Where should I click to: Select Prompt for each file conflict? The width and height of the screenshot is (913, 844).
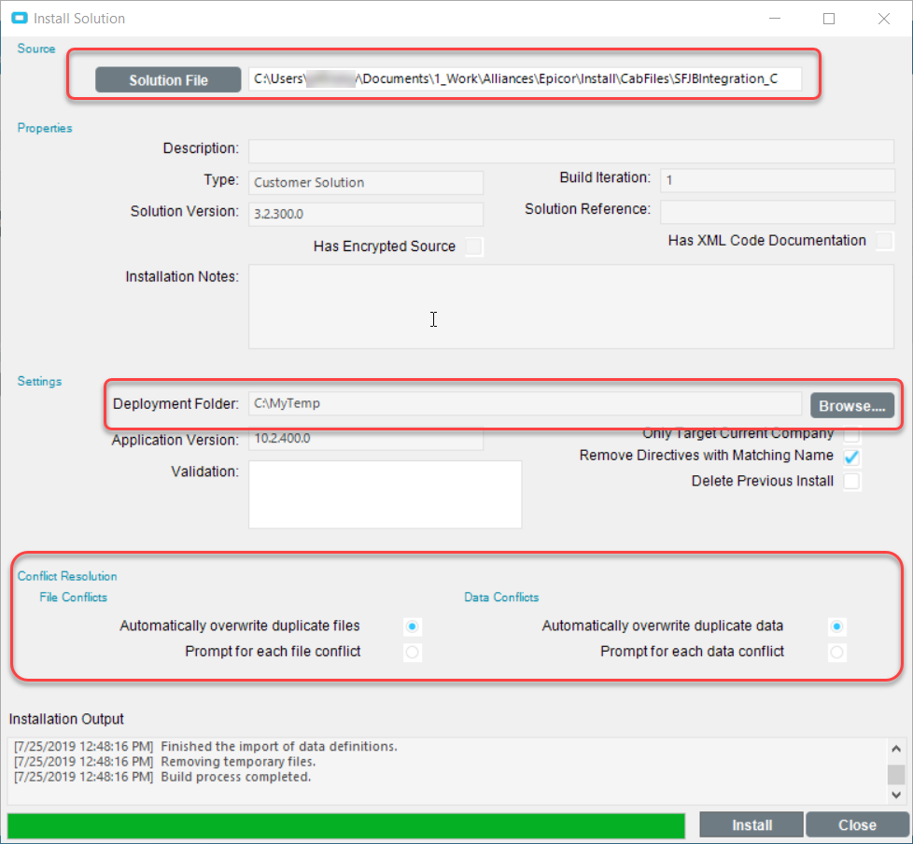[413, 653]
